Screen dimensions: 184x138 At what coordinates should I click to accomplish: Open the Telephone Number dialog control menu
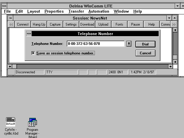pos(29,34)
